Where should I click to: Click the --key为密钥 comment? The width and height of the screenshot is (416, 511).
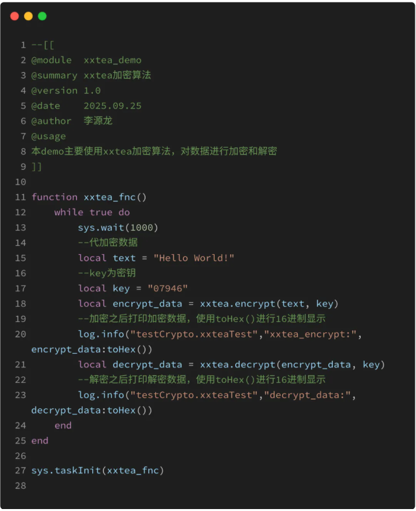click(107, 273)
